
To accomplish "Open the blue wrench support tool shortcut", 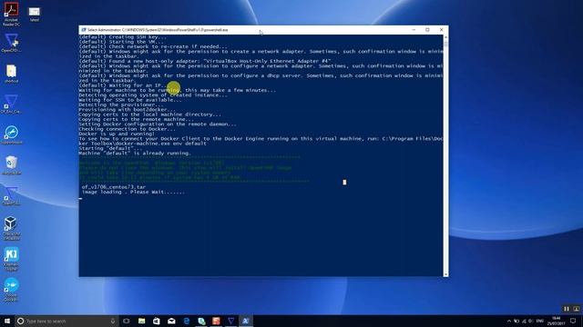I will [x=11, y=135].
